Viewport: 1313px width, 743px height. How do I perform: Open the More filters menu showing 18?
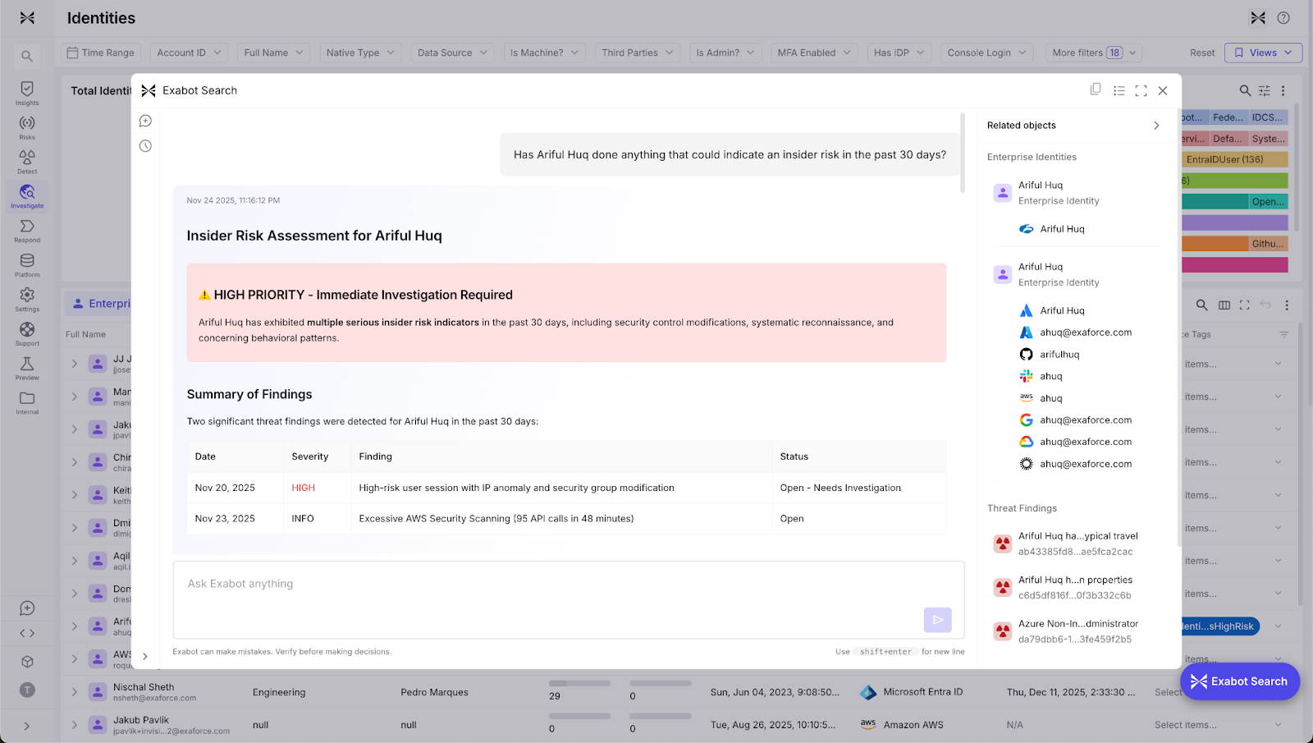1093,52
